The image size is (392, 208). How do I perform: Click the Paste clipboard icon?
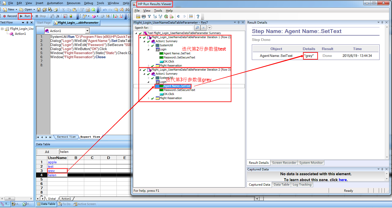pos(75,10)
